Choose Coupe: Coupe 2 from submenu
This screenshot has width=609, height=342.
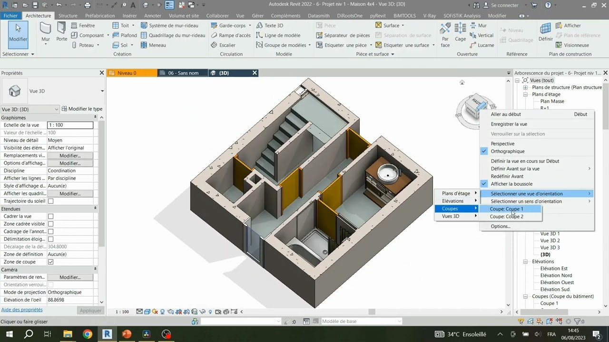pos(507,217)
